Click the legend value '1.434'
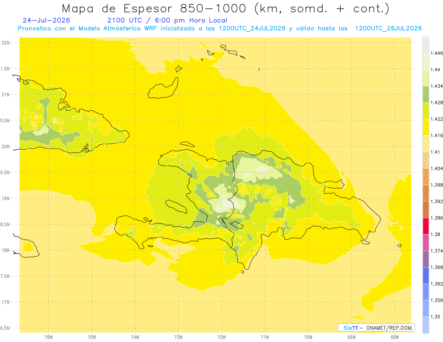The width and height of the screenshot is (443, 342). tap(437, 86)
